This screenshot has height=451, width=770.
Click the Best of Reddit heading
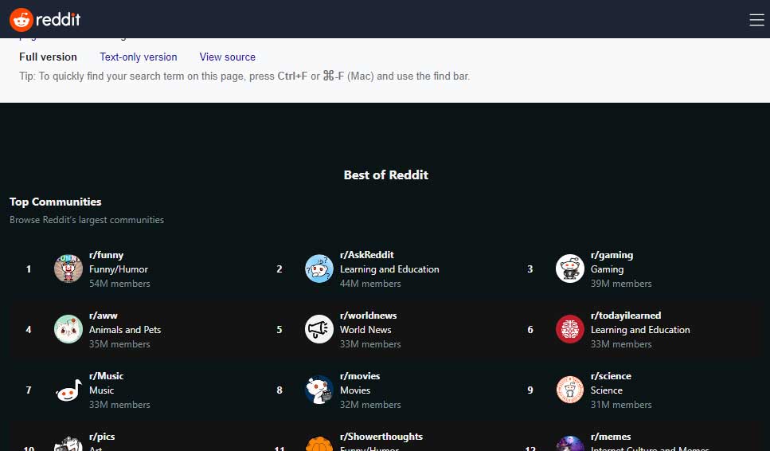[386, 175]
